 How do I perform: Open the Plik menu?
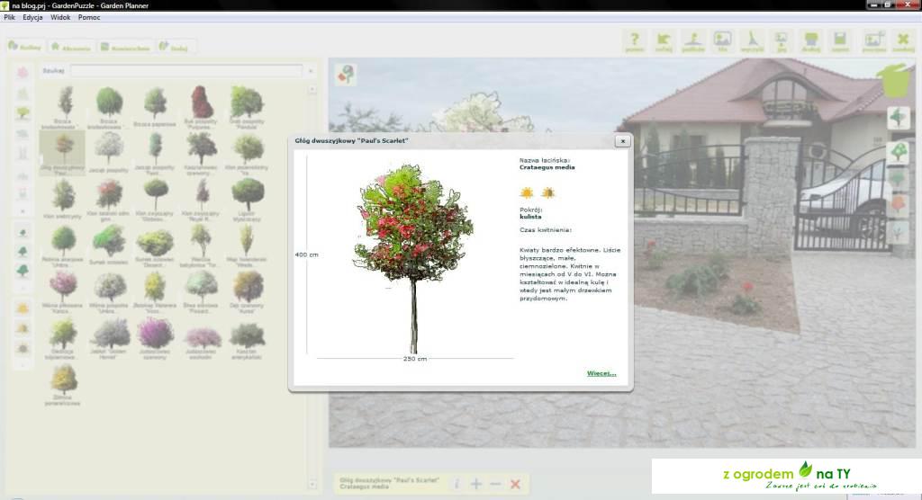pyautogui.click(x=10, y=17)
